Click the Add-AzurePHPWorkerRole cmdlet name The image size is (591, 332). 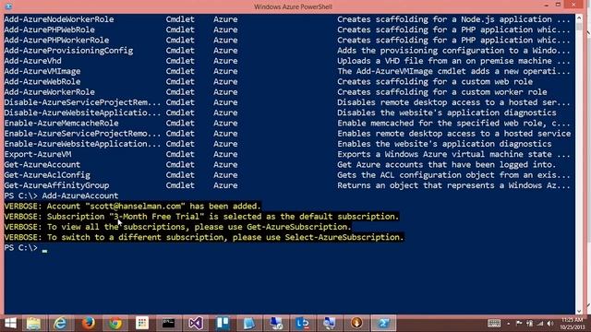(x=56, y=41)
